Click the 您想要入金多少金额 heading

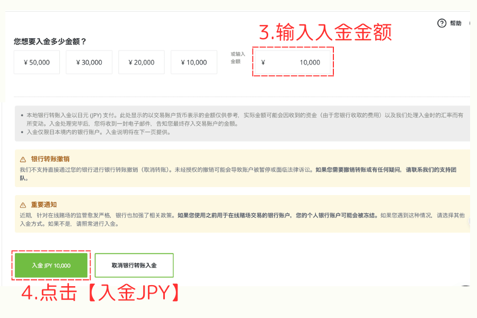click(x=48, y=40)
